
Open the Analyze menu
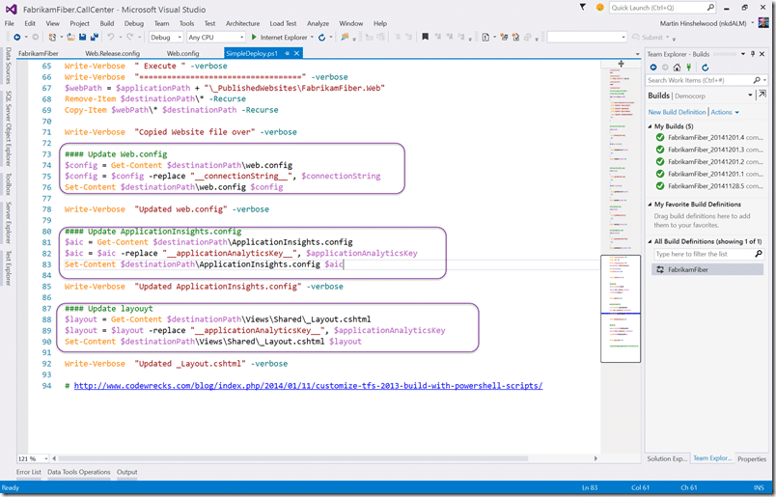(318, 23)
